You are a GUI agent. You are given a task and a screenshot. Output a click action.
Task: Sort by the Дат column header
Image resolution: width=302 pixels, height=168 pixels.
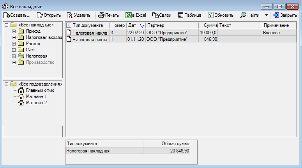coord(132,25)
